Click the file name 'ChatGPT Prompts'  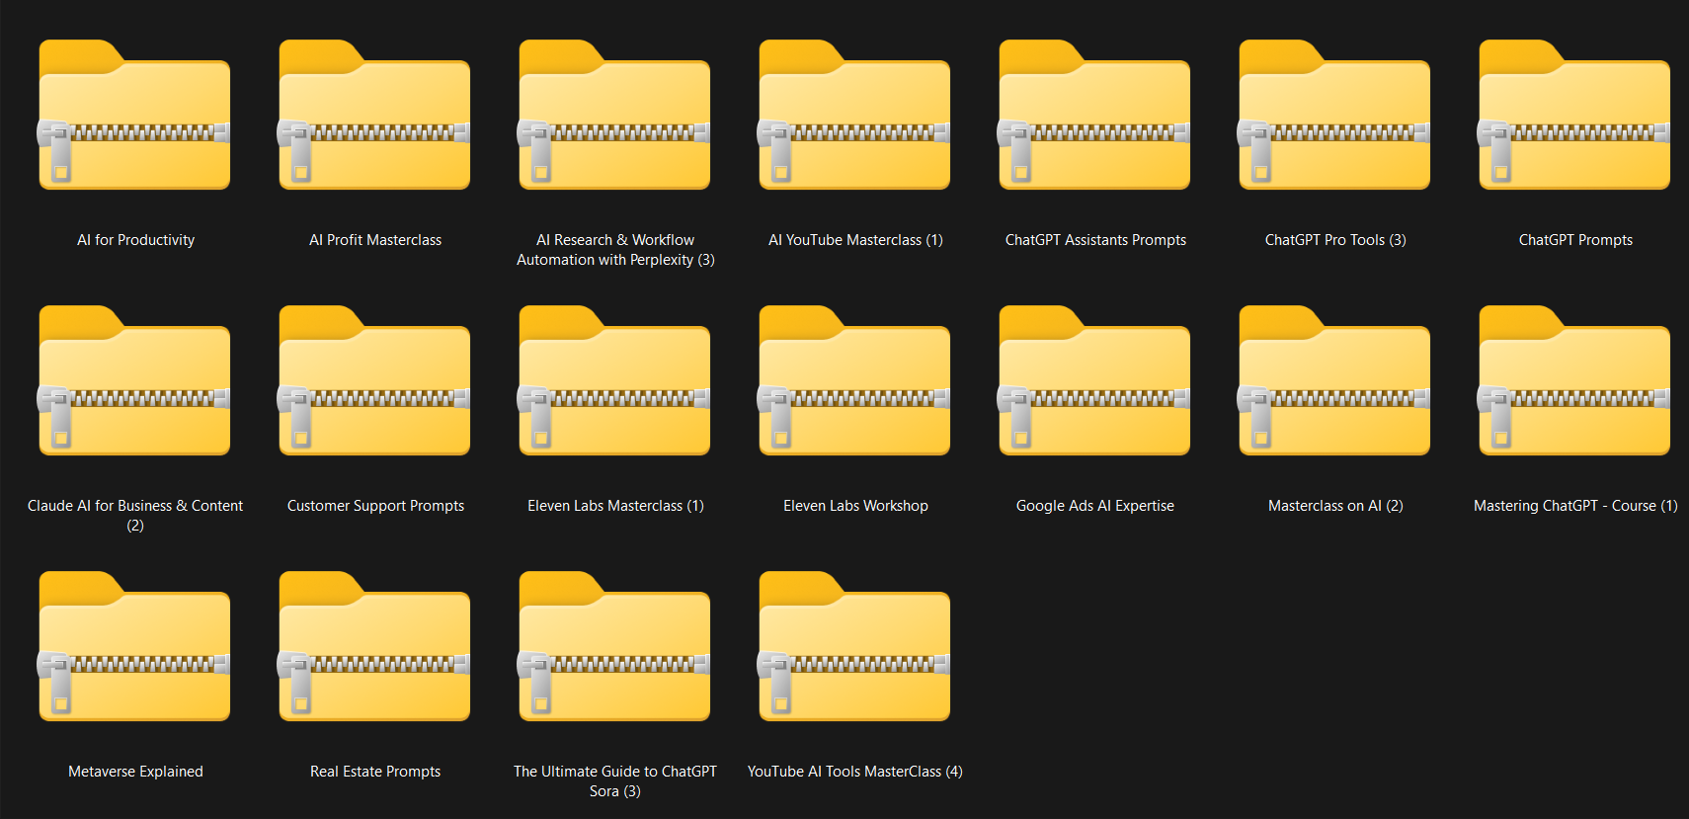1575,240
